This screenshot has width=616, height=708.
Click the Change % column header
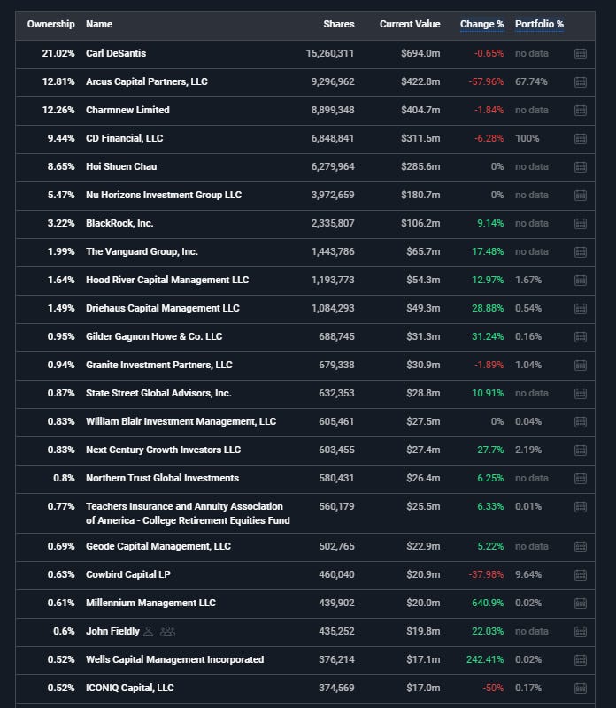[481, 24]
